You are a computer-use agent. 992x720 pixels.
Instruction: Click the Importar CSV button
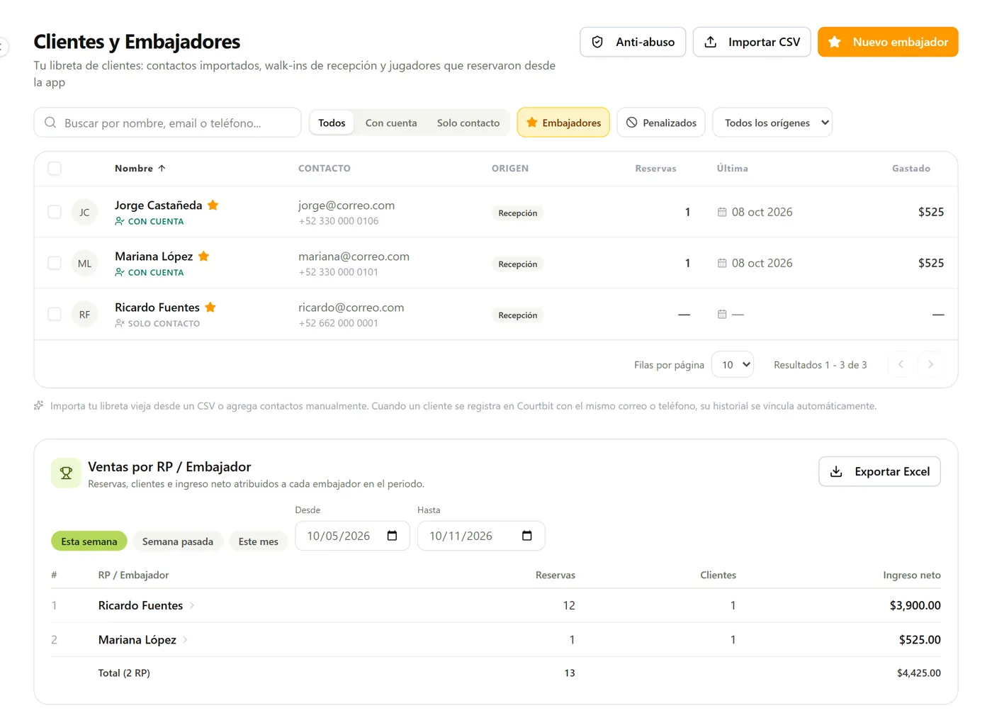pyautogui.click(x=752, y=42)
